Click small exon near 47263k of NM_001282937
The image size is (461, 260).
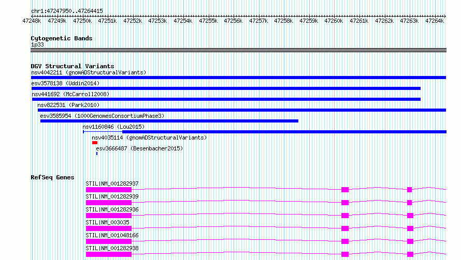pyautogui.click(x=410, y=190)
